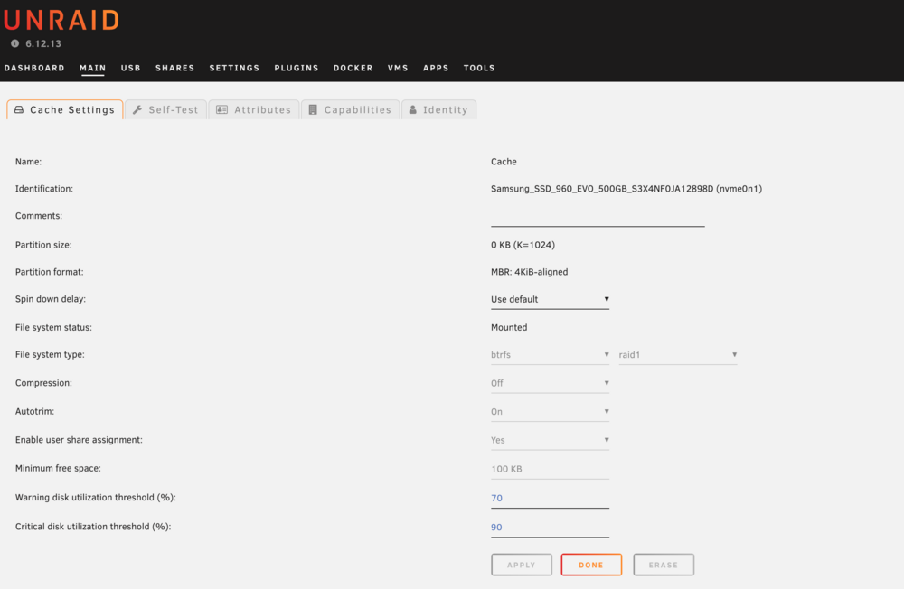904x589 pixels.
Task: Click the 'Comments:' label
Action: (x=39, y=216)
